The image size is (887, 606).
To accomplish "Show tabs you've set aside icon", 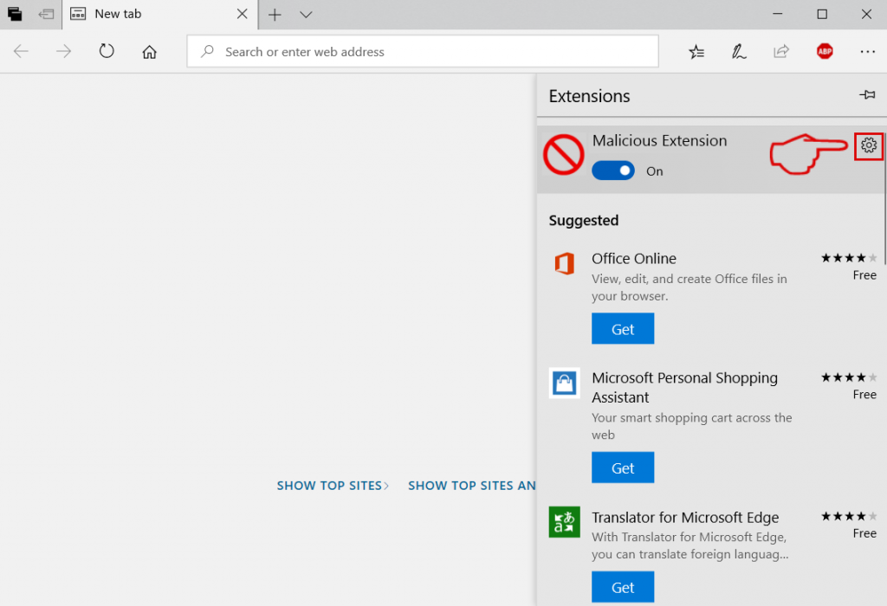I will click(15, 15).
